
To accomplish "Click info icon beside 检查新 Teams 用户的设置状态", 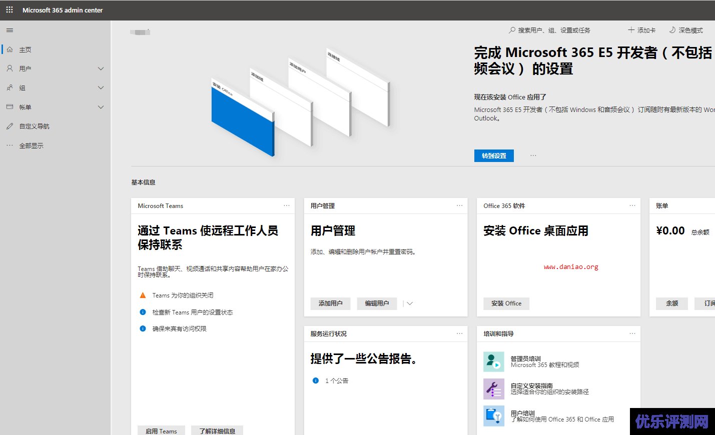I will [x=143, y=312].
